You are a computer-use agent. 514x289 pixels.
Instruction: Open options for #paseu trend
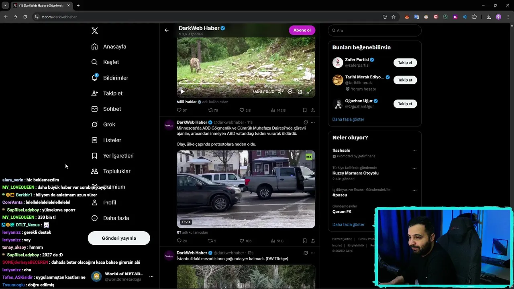414,191
